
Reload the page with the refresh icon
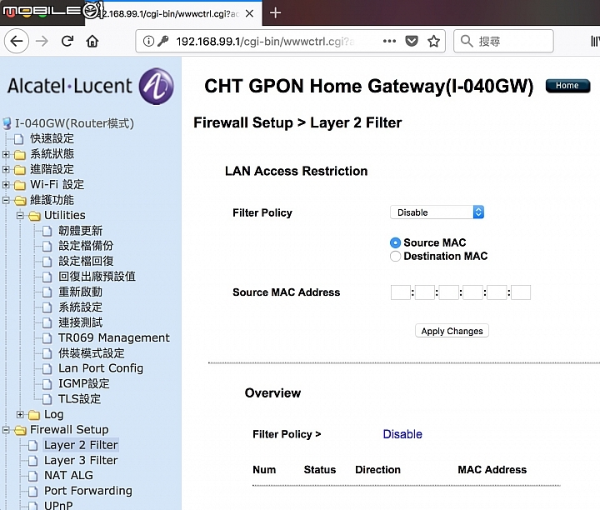(67, 41)
